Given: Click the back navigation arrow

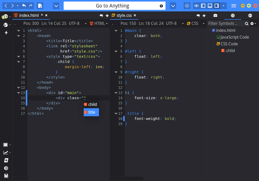Looking at the screenshot, I should (x=6, y=6).
